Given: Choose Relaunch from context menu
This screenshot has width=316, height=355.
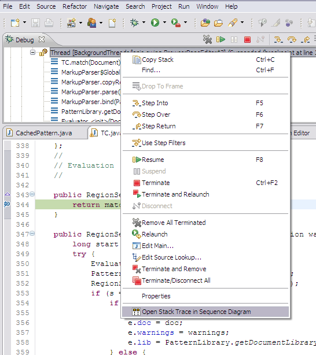Looking at the screenshot, I should 205,234.
